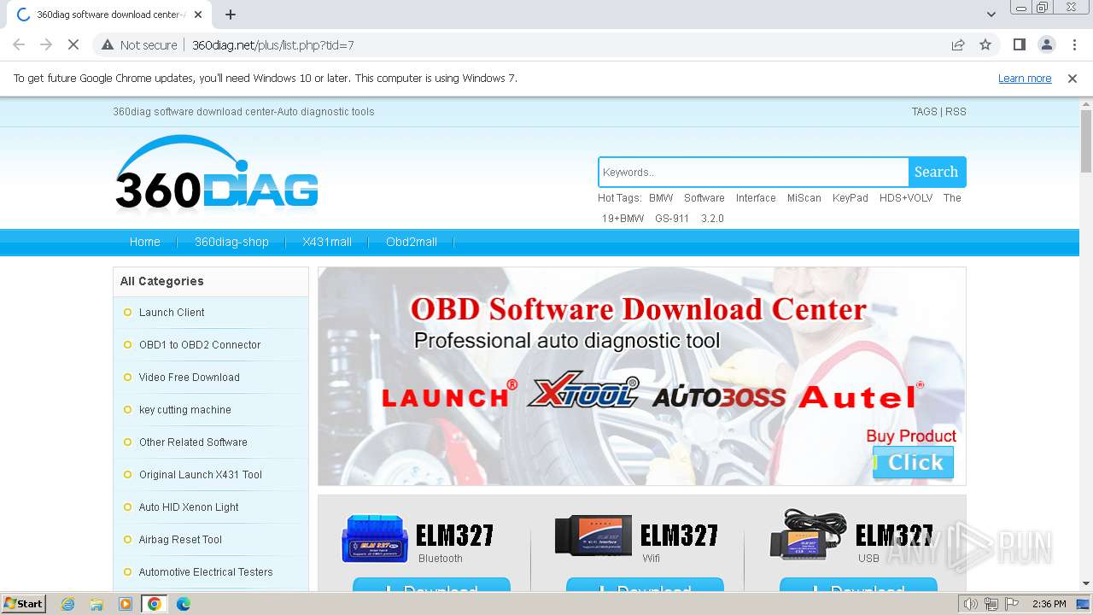Open the Chrome three-dot menu
The height and width of the screenshot is (615, 1093).
(x=1074, y=45)
